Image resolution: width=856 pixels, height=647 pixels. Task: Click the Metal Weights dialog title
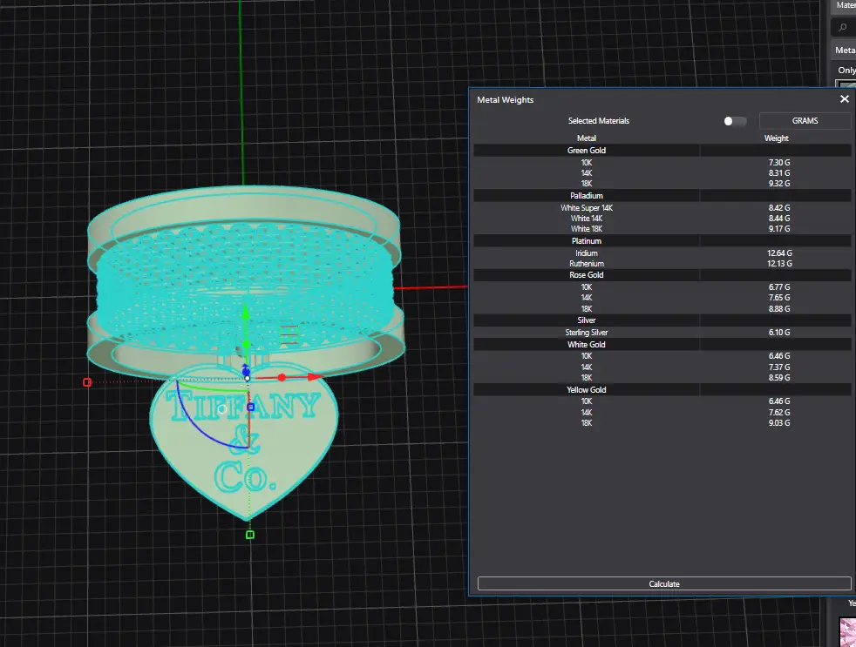(x=505, y=100)
